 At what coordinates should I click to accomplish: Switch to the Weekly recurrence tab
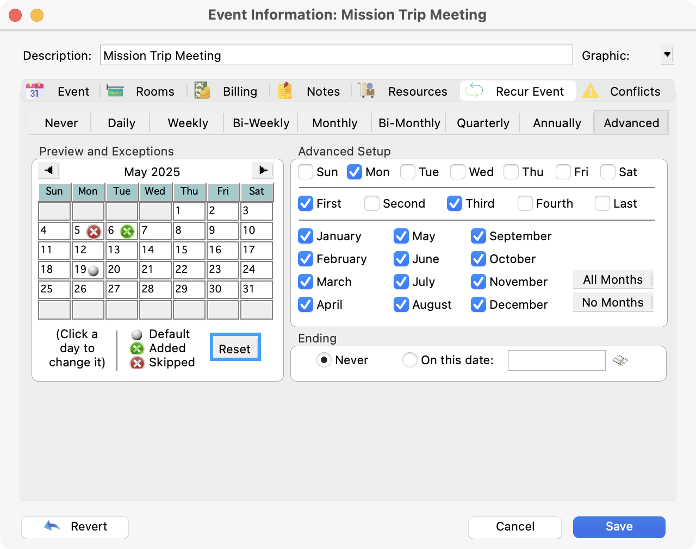(x=188, y=123)
